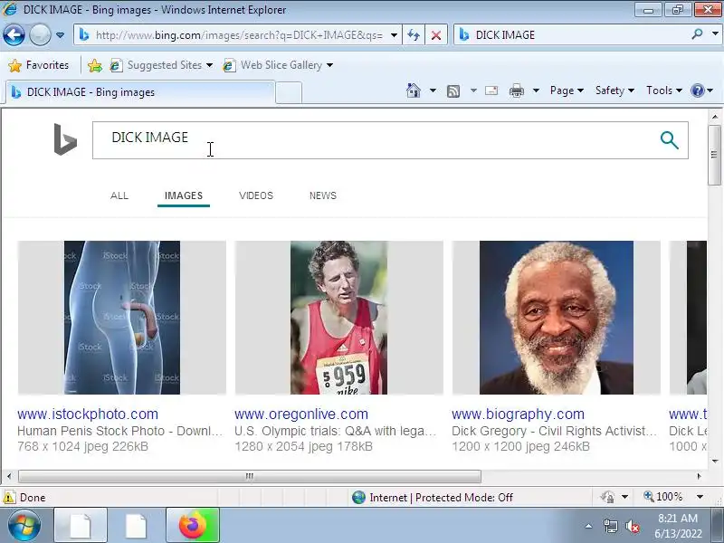The width and height of the screenshot is (724, 543).
Task: Open the www.istockphoto.com link
Action: pyautogui.click(x=88, y=414)
